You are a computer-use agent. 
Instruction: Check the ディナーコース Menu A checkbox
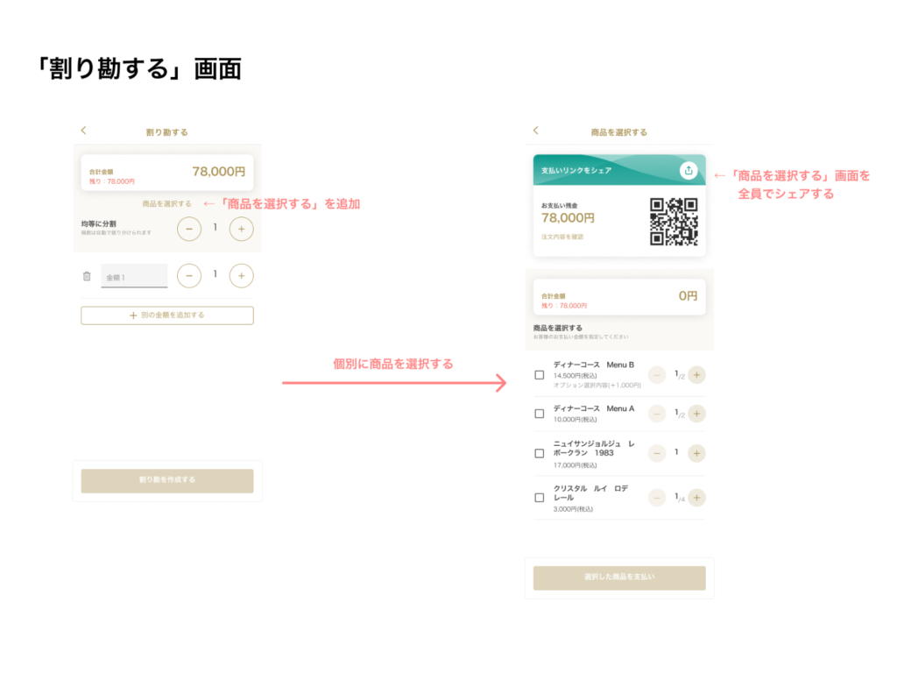pos(539,414)
